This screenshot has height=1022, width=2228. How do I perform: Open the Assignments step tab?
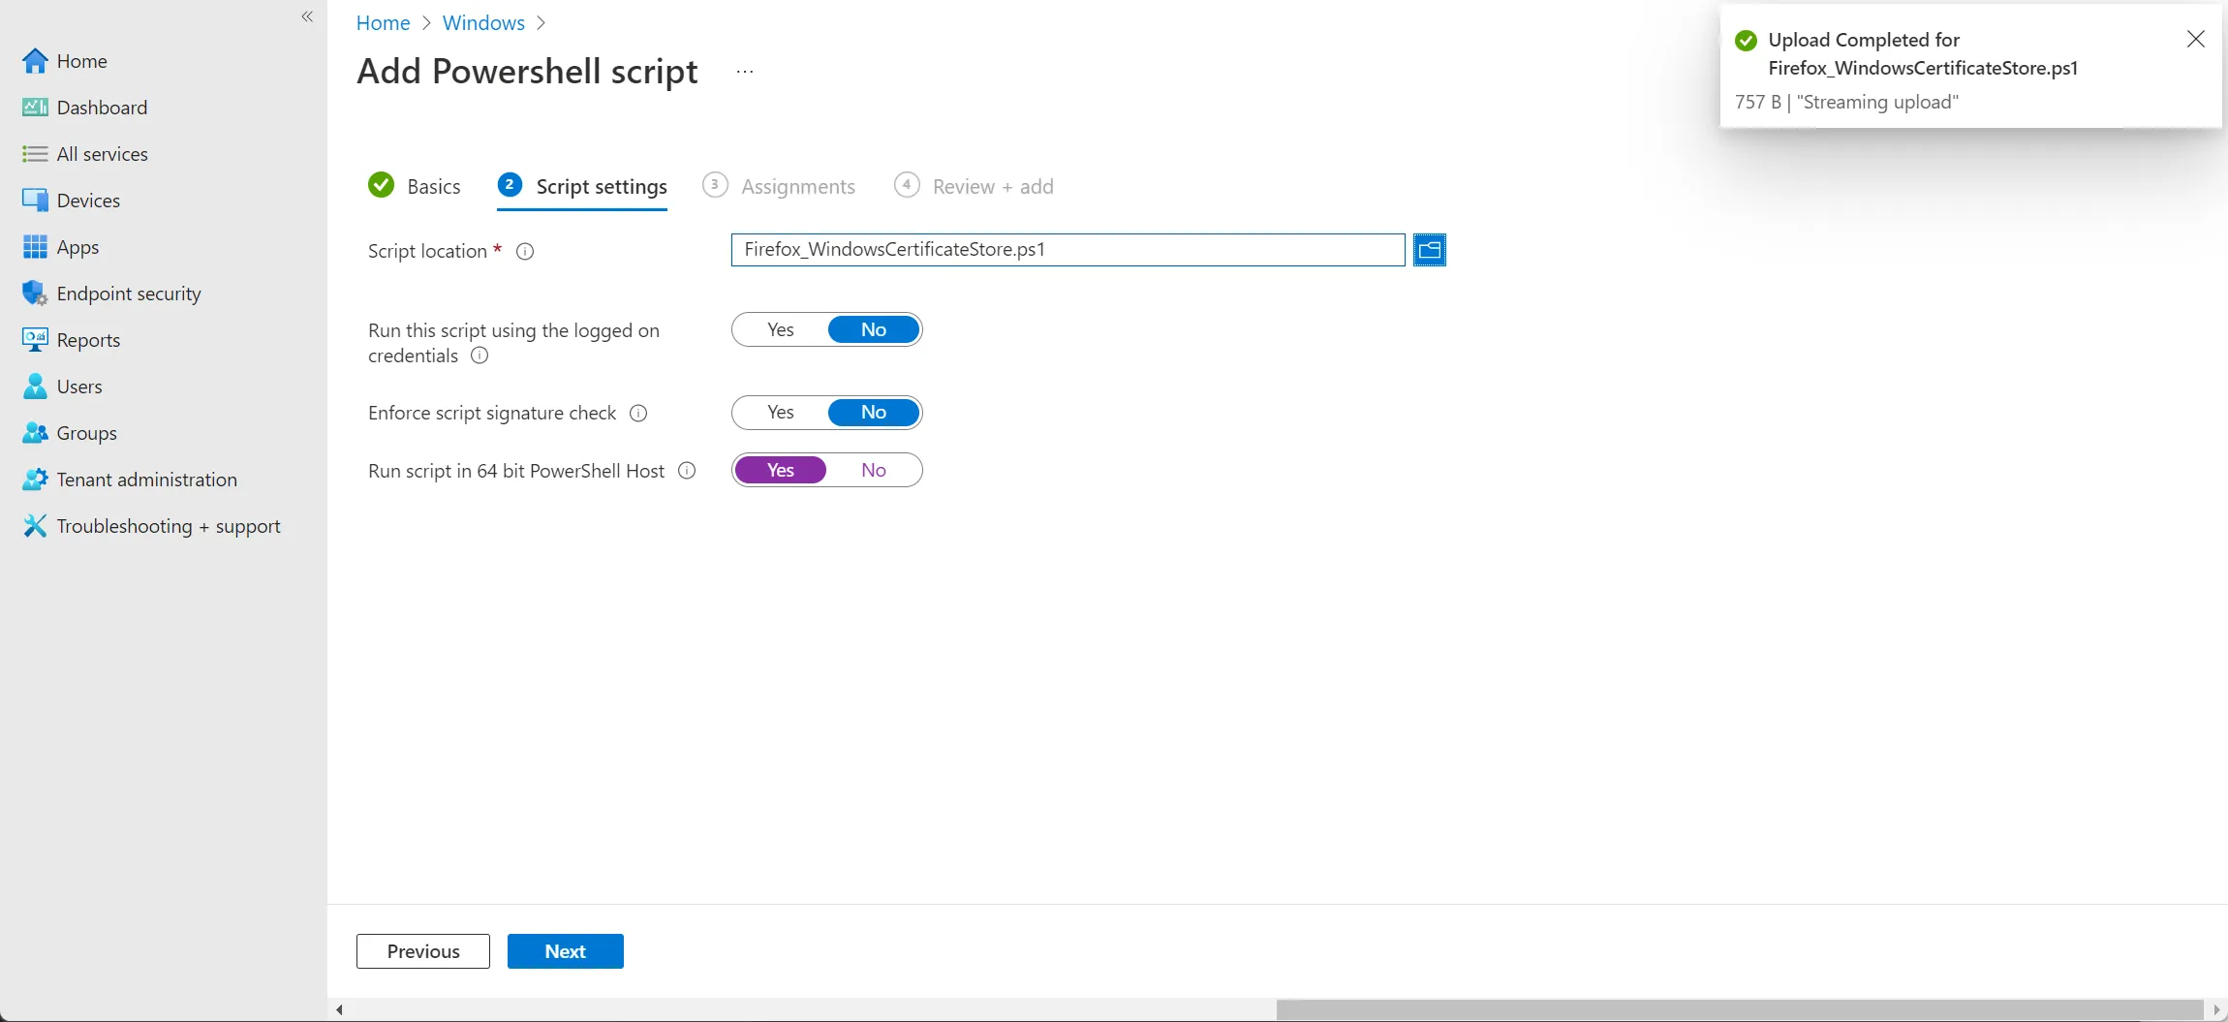[x=779, y=186]
